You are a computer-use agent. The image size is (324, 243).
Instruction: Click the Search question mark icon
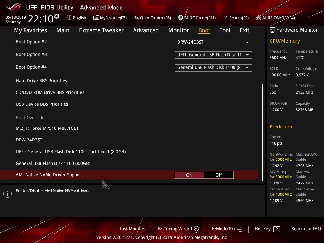[x=225, y=18]
